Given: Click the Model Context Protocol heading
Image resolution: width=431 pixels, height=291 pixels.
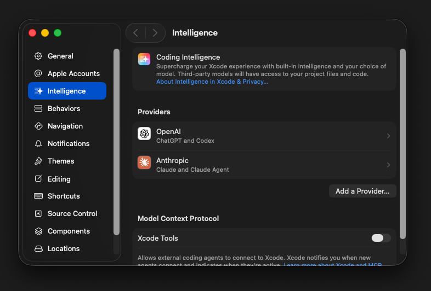Looking at the screenshot, I should (x=178, y=219).
